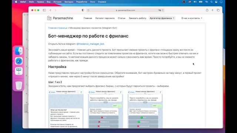
Task: Open Control Center in menu bar
Action: pos(216,2)
